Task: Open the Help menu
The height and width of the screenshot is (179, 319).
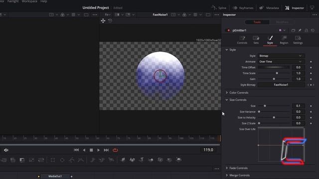Action: pos(44,1)
